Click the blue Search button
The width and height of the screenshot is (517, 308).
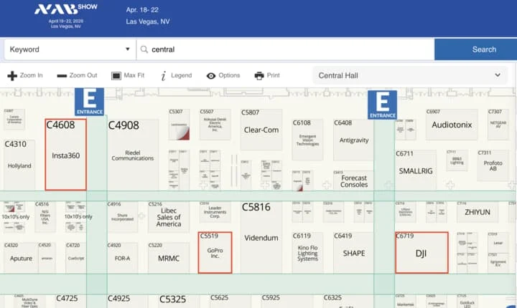[x=475, y=49]
